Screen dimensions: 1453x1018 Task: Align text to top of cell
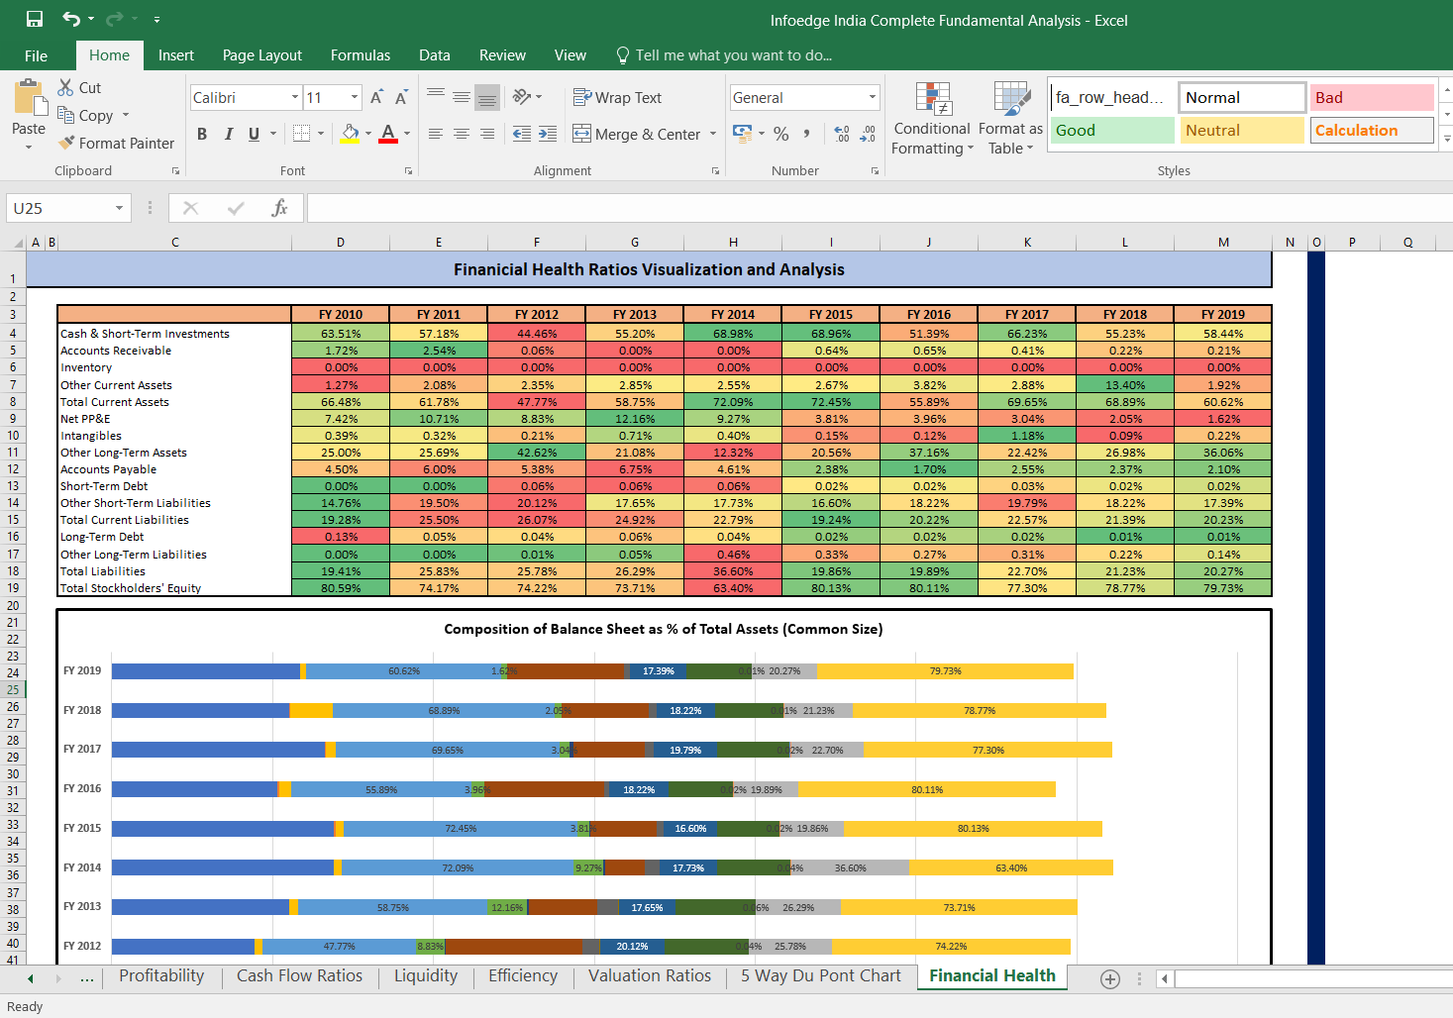[436, 97]
